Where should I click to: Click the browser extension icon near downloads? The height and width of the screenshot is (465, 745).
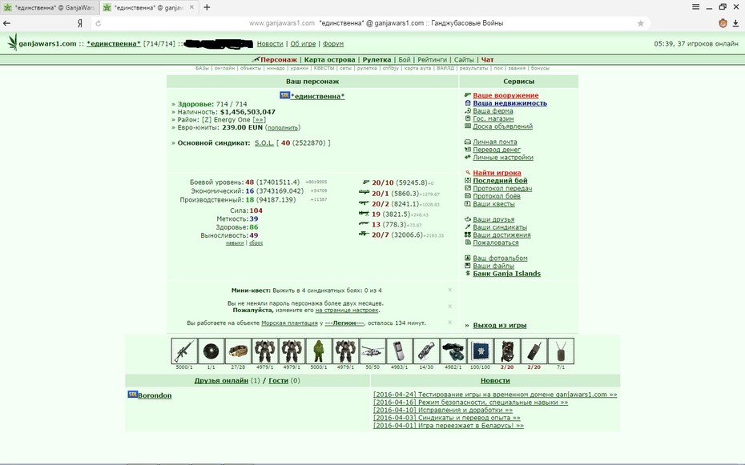(x=723, y=23)
